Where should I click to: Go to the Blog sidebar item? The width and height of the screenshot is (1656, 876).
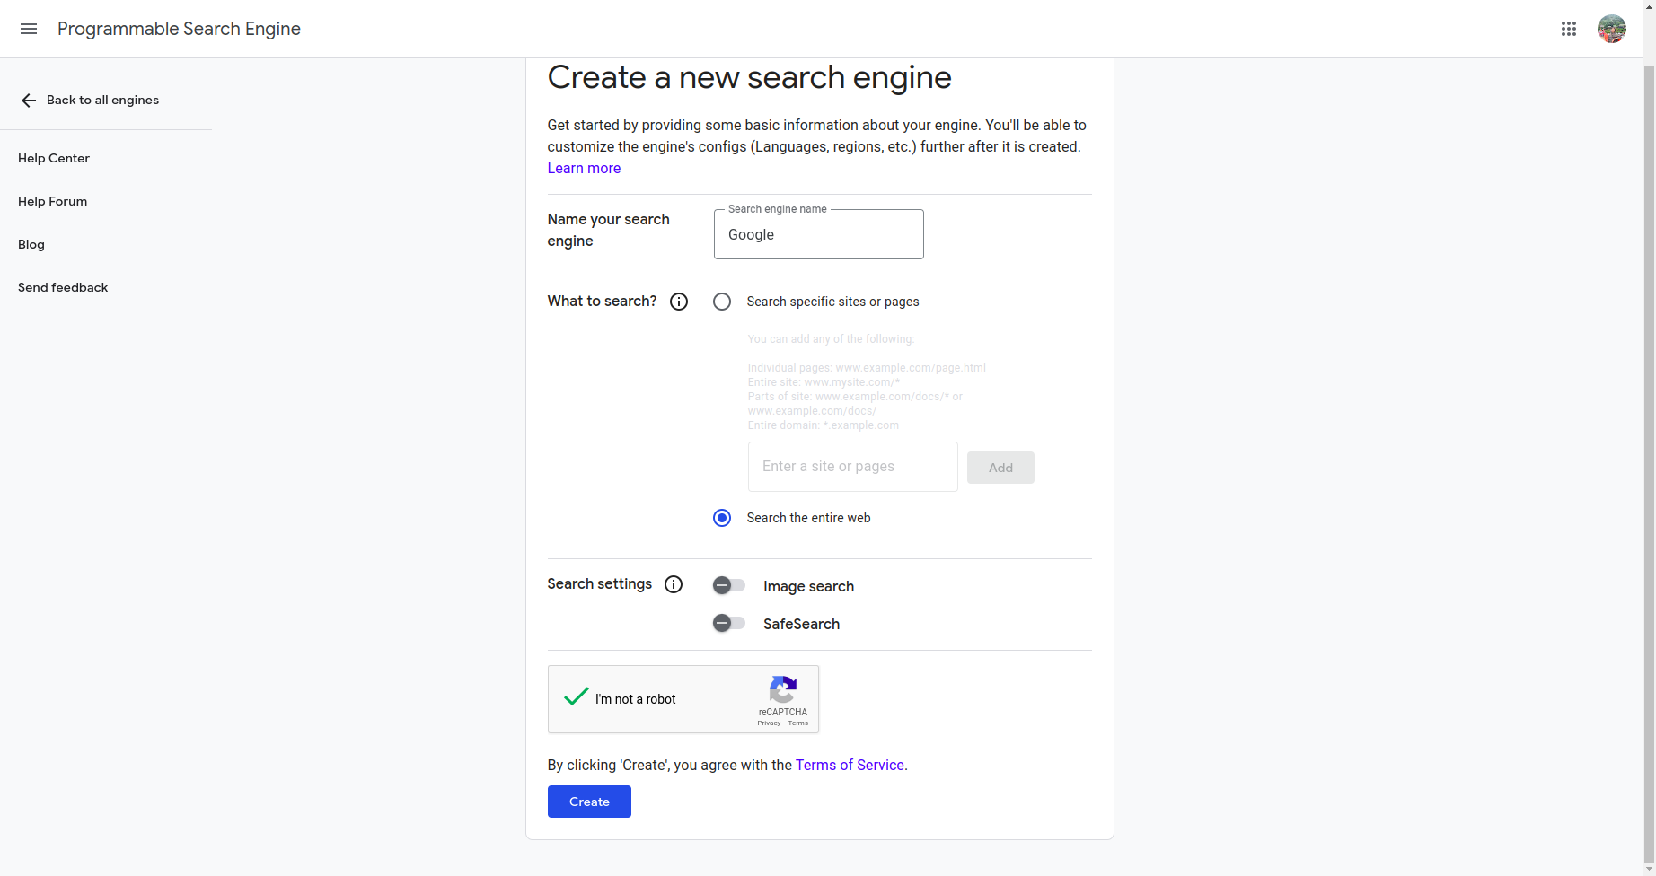point(31,244)
